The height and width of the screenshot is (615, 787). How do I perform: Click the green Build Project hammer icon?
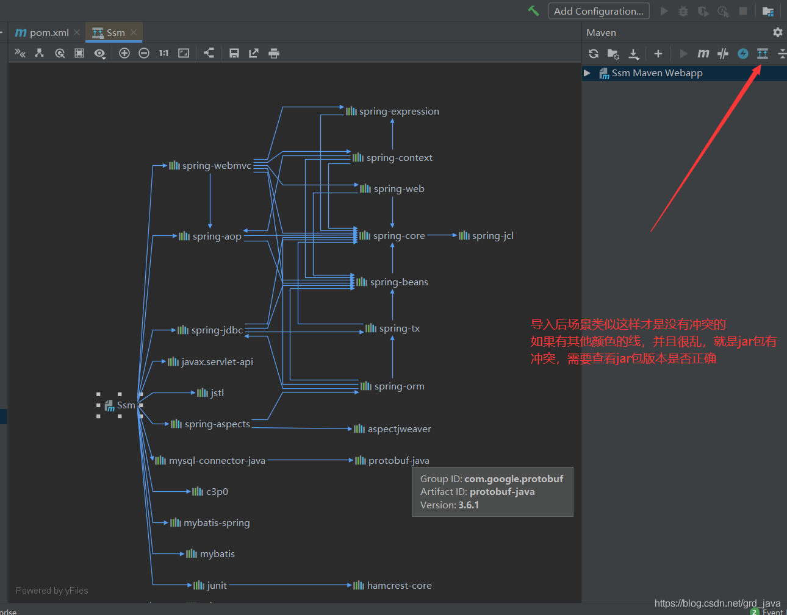tap(534, 11)
